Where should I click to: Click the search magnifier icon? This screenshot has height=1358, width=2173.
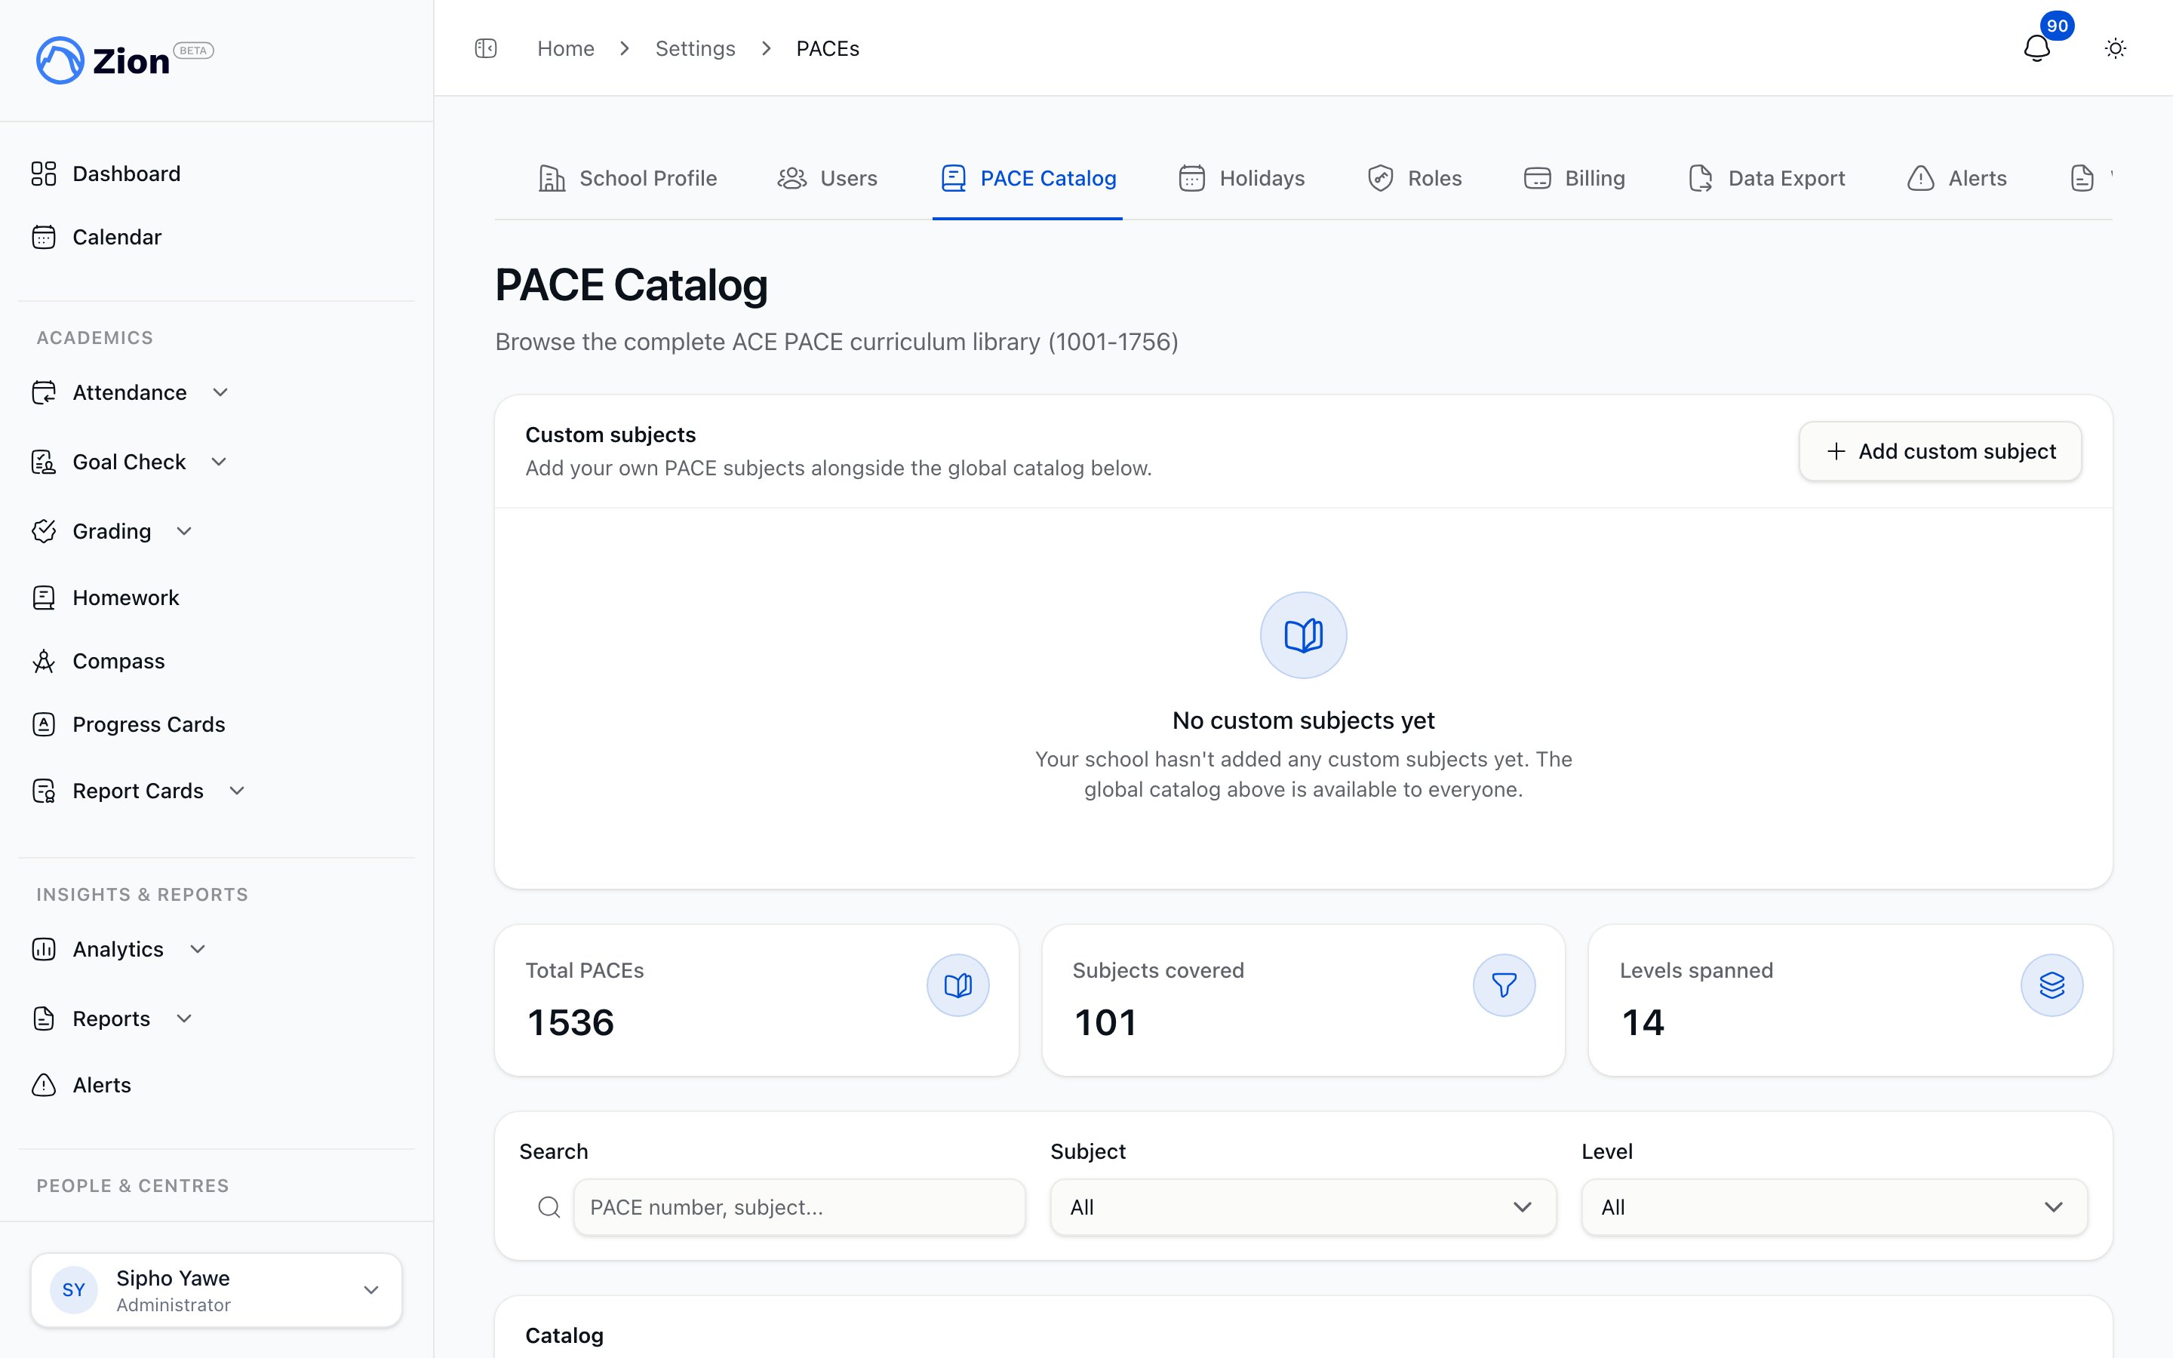pyautogui.click(x=549, y=1207)
